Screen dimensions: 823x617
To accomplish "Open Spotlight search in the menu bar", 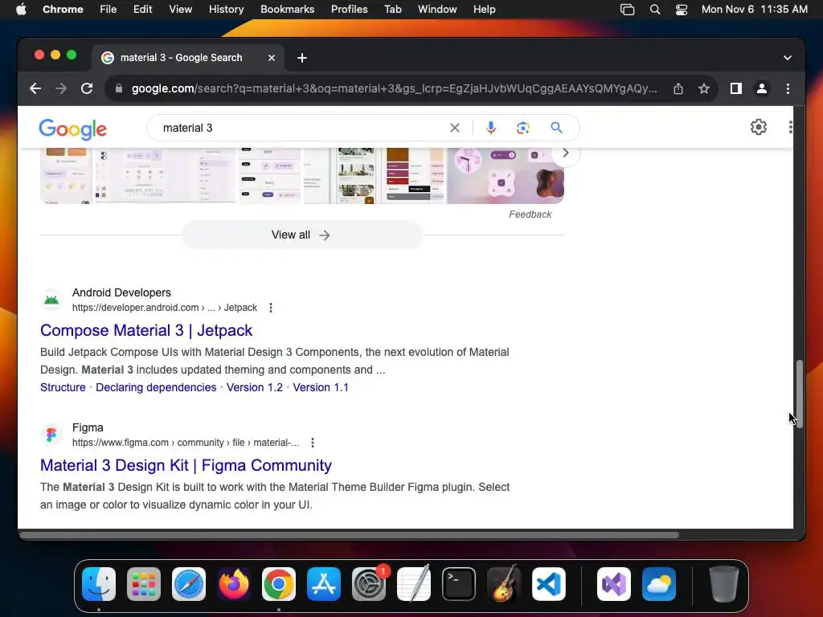I will pyautogui.click(x=654, y=10).
